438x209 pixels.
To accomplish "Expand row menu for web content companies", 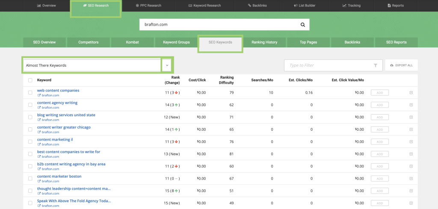I will [x=411, y=93].
